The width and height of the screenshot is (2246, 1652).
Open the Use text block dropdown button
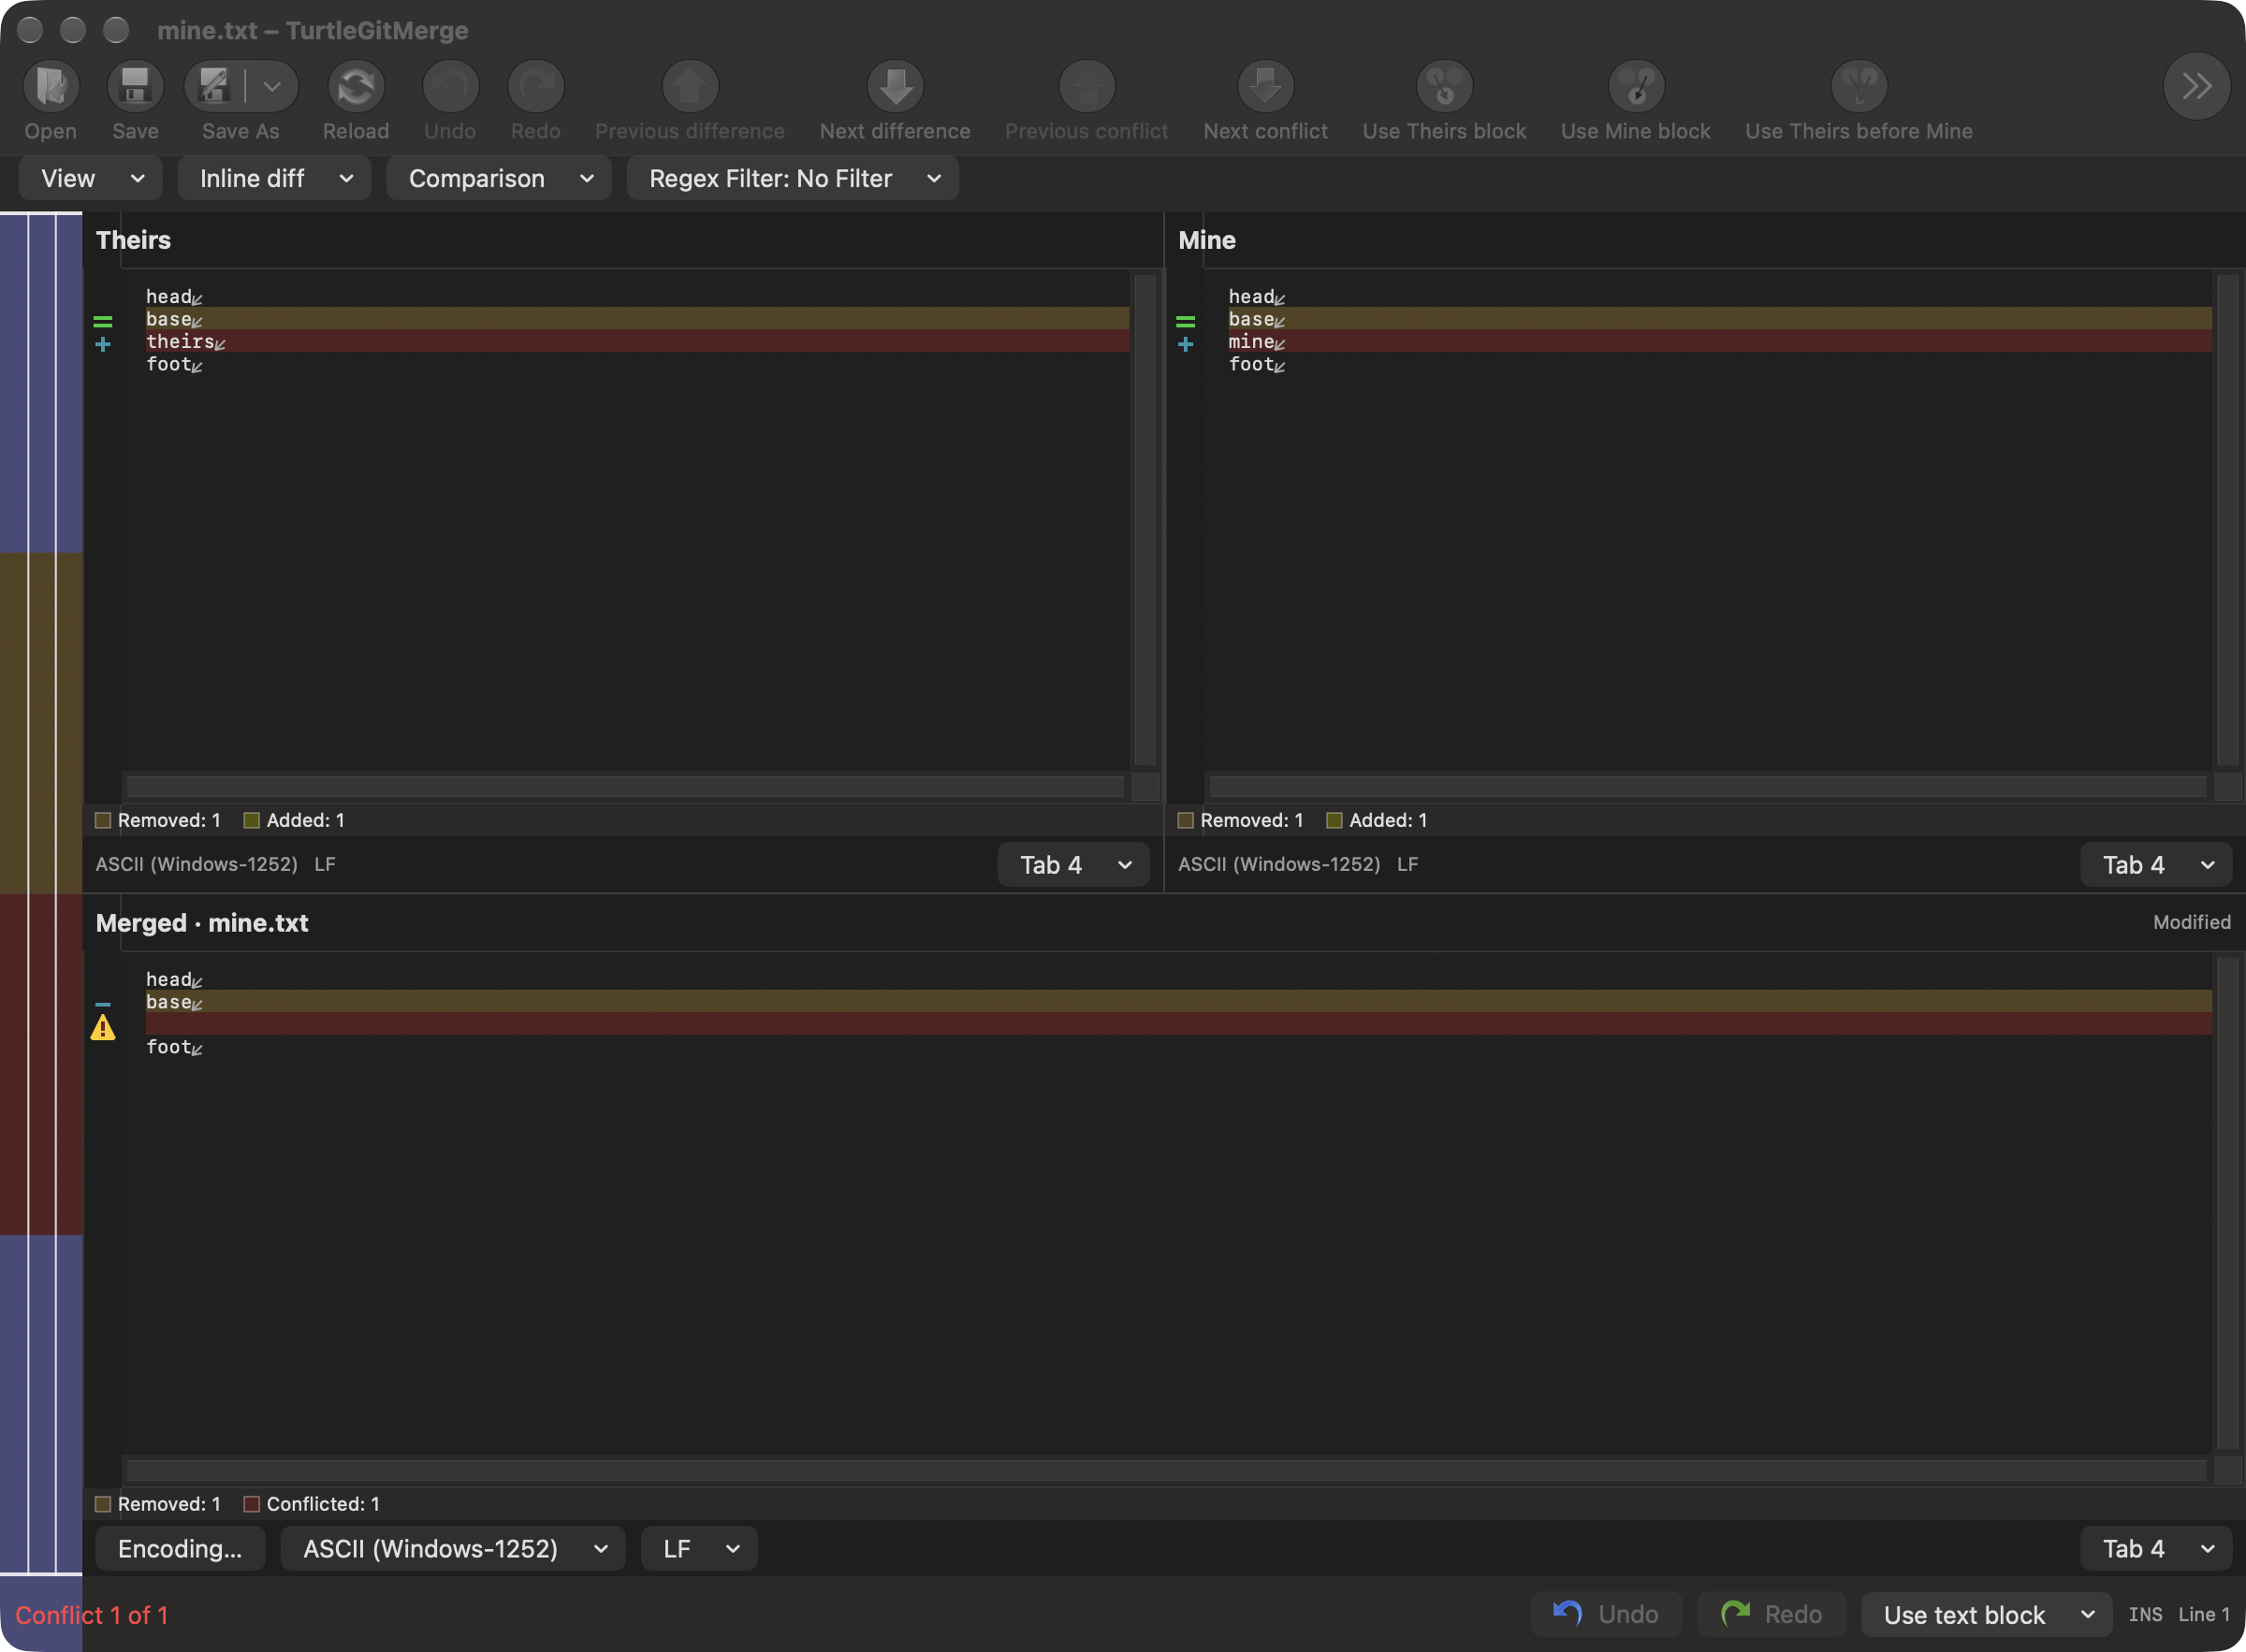[x=1986, y=1615]
